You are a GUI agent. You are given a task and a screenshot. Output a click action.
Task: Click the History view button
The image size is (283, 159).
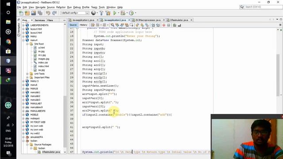tap(84, 25)
